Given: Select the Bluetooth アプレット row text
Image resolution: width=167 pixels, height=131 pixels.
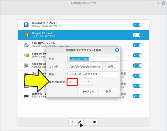Looking at the screenshot, I should click(x=45, y=23).
